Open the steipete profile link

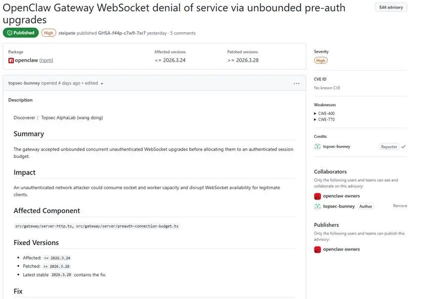68,33
